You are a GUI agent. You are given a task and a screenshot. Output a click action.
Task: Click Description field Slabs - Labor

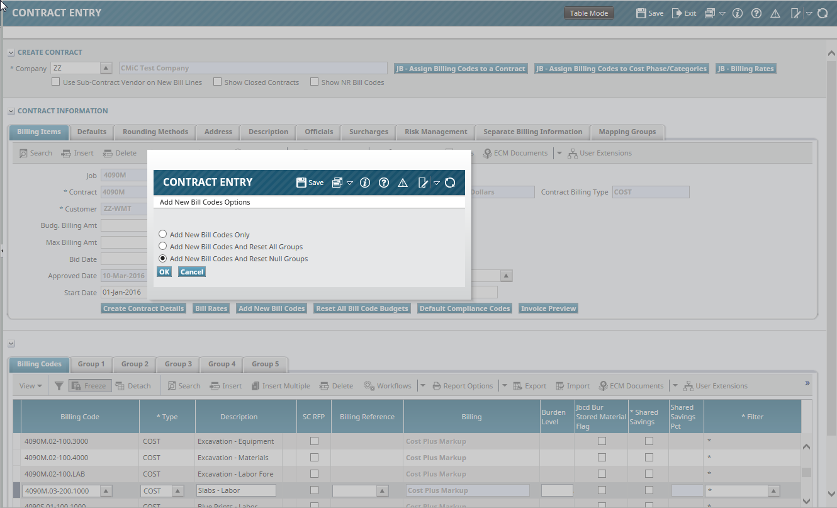coord(236,490)
